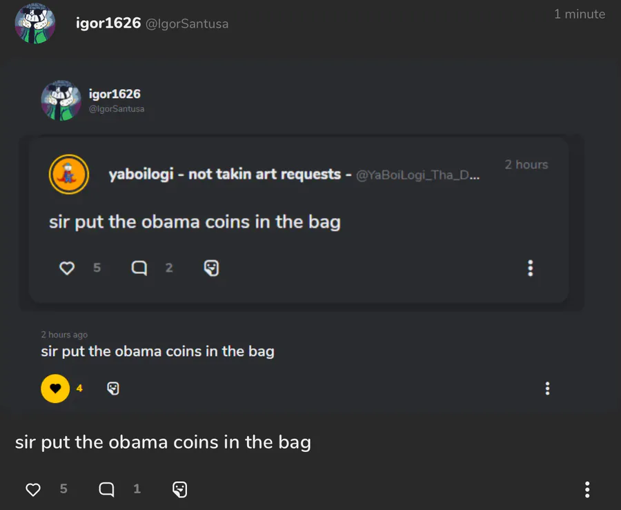Viewport: 621px width, 510px height.
Task: Place a sticker on yaboilogi's post
Action: 212,268
